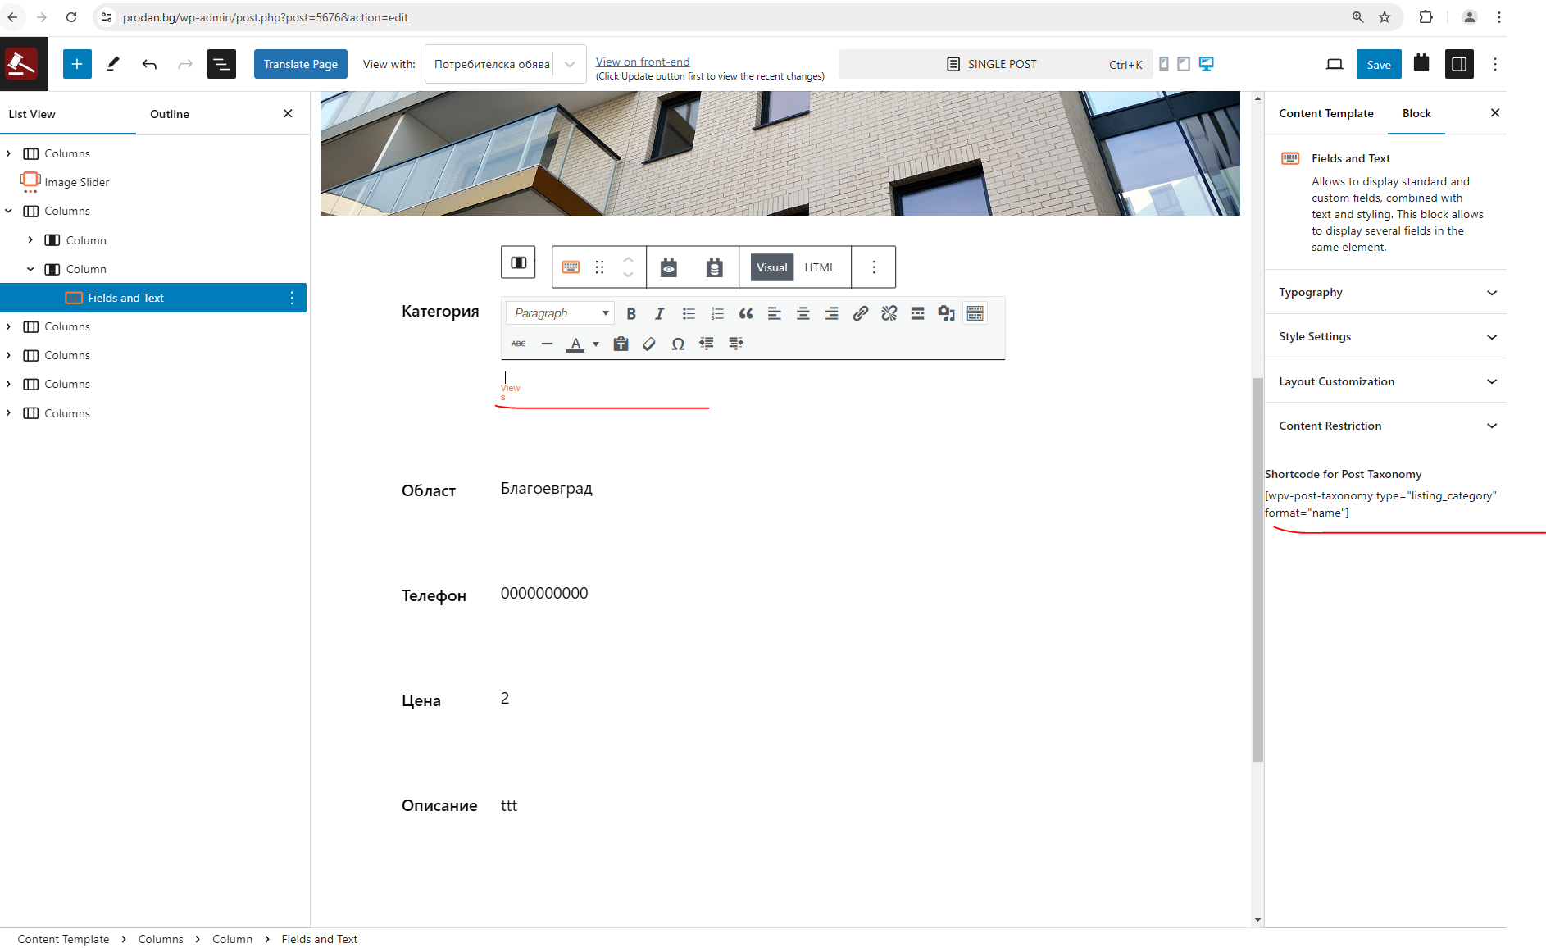Image resolution: width=1546 pixels, height=948 pixels.
Task: Click the Translate Page button
Action: [301, 64]
